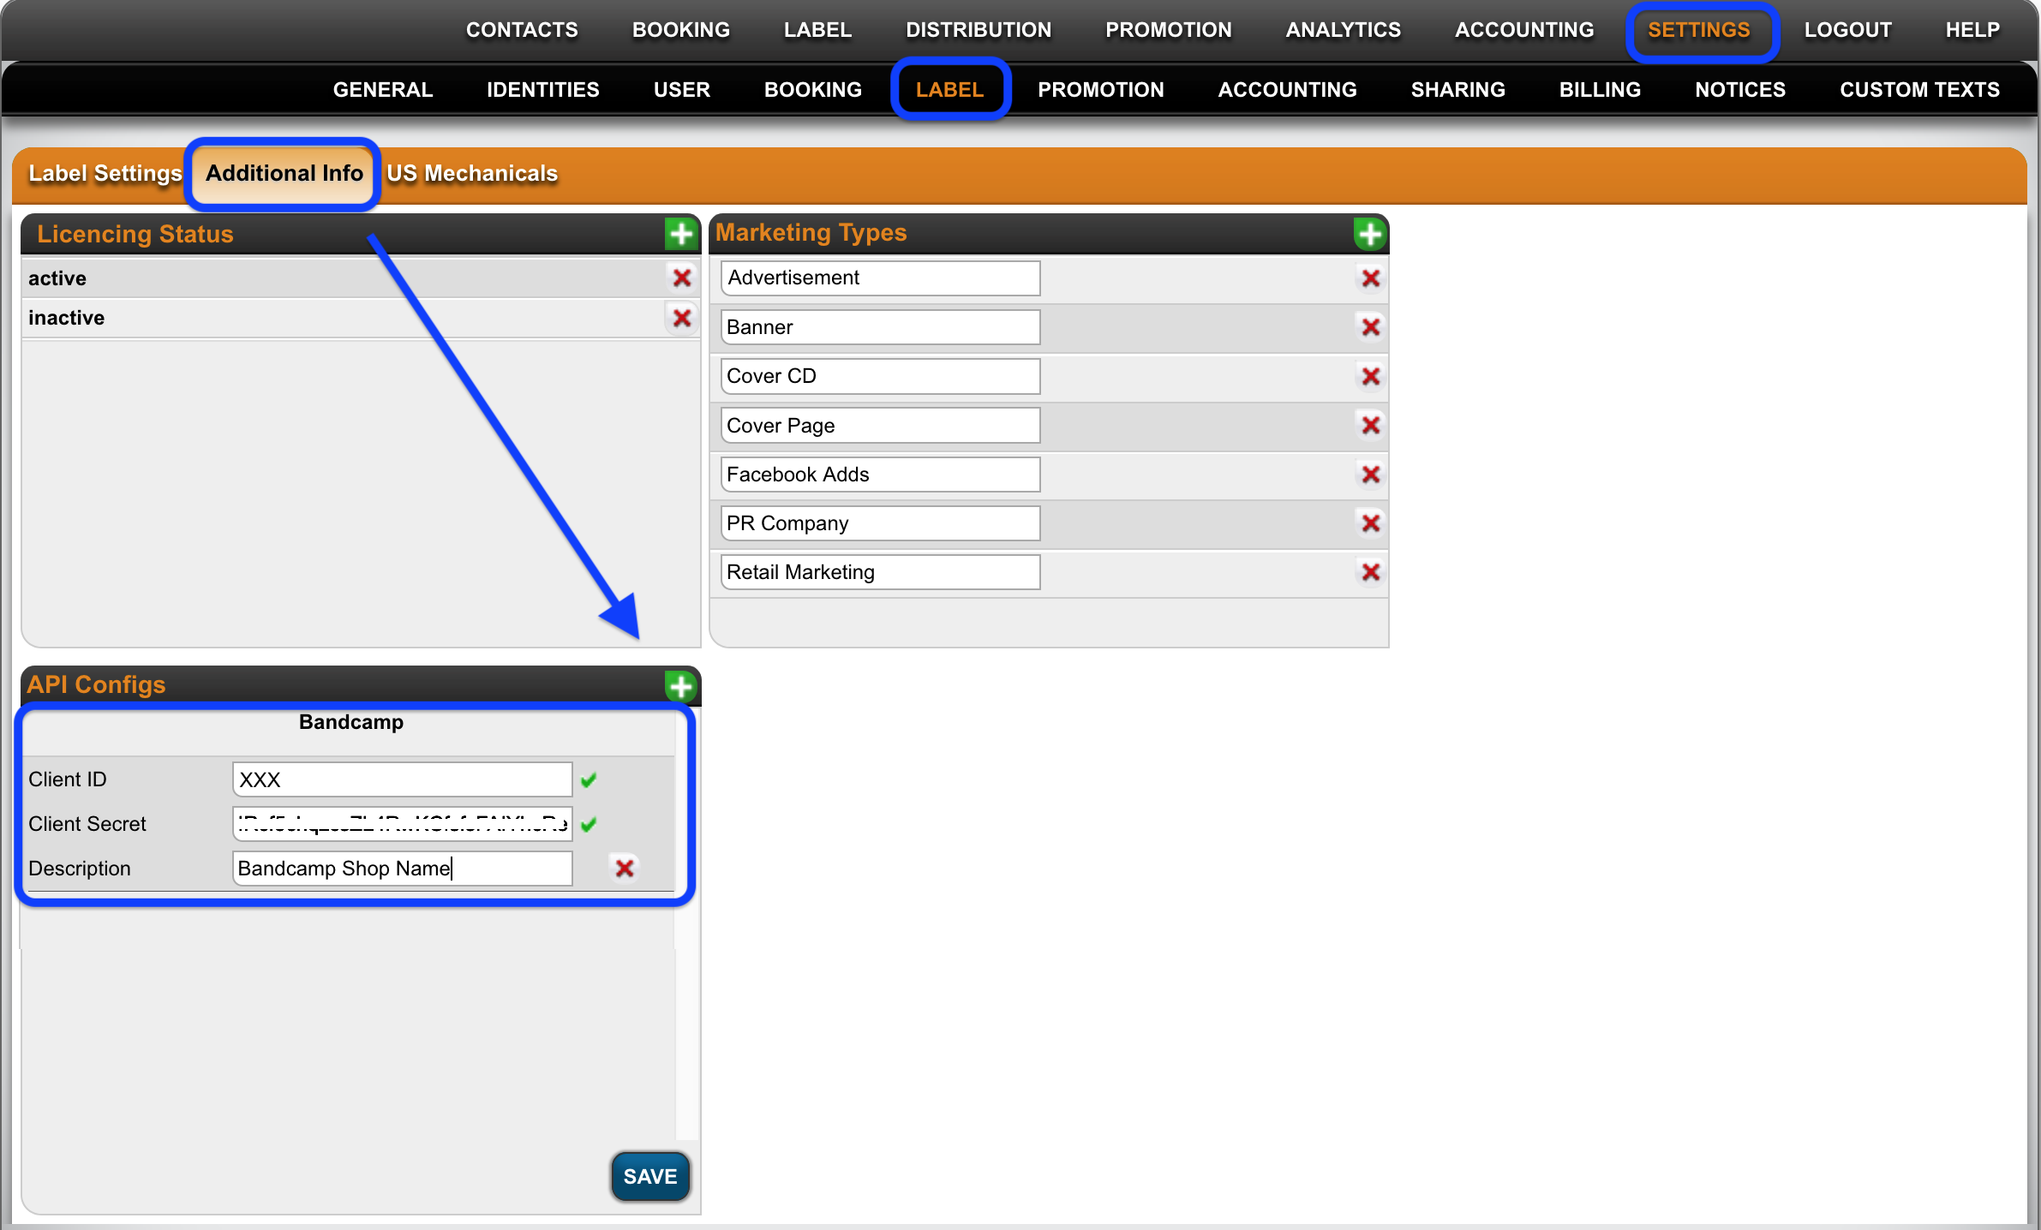Remove the PR Company marketing type
This screenshot has height=1230, width=2041.
click(1371, 523)
